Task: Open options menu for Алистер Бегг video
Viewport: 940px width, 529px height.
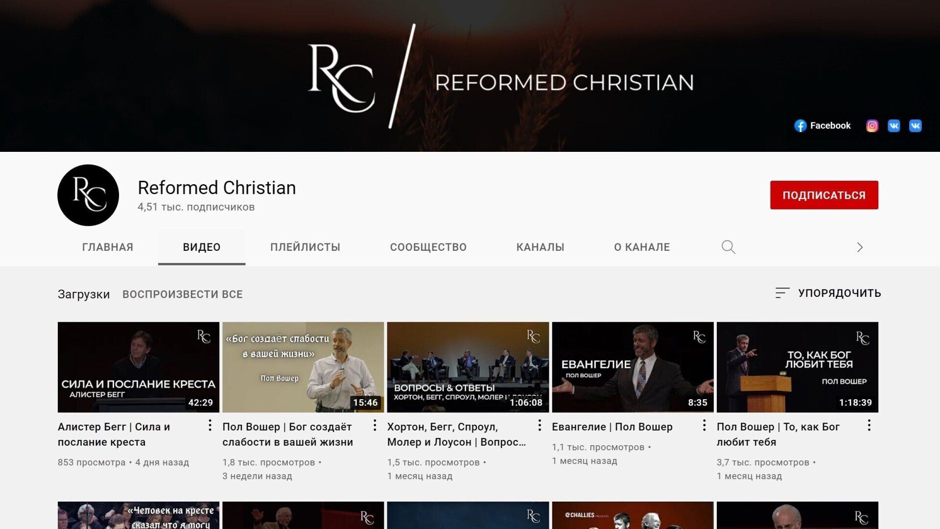Action: [210, 425]
